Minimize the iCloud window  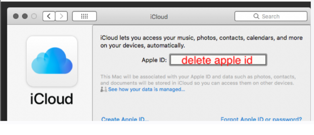pyautogui.click(x=25, y=16)
